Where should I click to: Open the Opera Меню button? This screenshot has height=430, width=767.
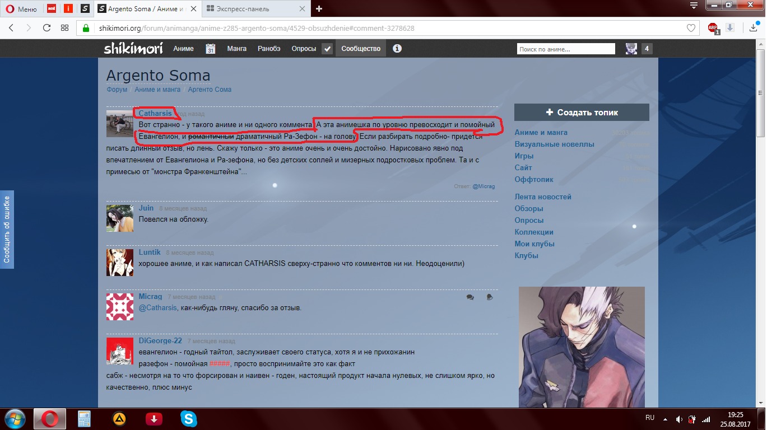click(21, 9)
